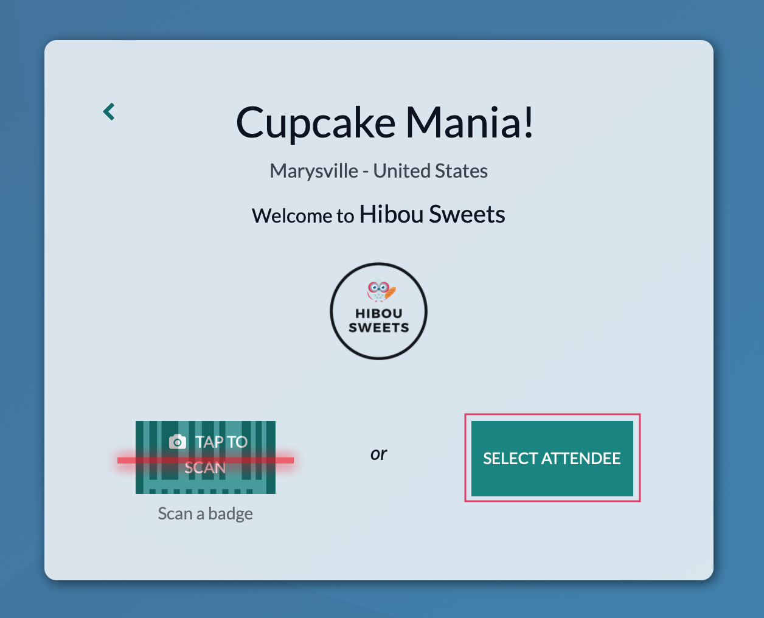This screenshot has width=764, height=618.
Task: Click the word SCAN on the barcode tile
Action: (206, 468)
